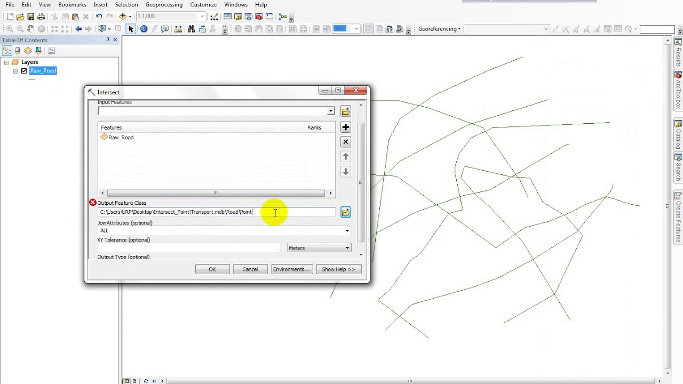Create a new map document
Image resolution: width=683 pixels, height=384 pixels.
point(10,17)
